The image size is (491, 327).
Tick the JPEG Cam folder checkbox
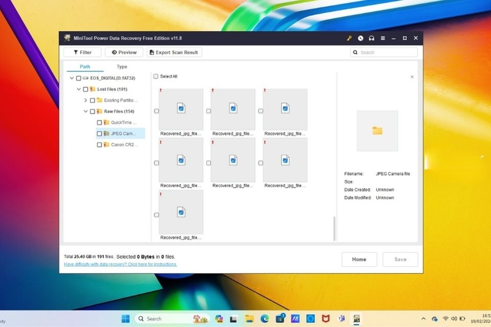pyautogui.click(x=99, y=134)
